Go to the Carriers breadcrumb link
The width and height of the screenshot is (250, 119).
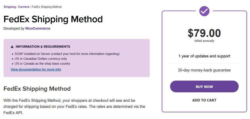point(24,7)
